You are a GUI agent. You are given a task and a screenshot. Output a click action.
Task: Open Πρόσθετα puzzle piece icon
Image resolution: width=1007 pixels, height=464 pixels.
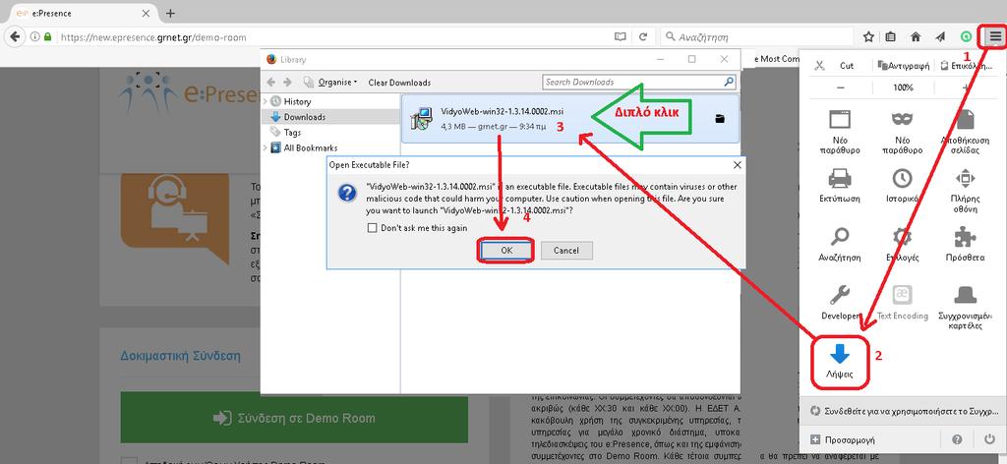click(965, 237)
